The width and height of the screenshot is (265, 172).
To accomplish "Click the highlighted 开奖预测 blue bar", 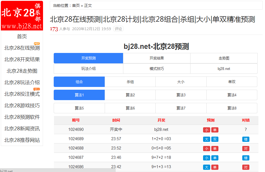I will pyautogui.click(x=89, y=58).
